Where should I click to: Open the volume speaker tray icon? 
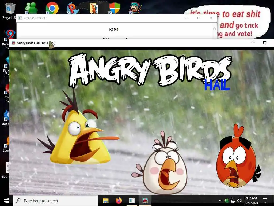point(239,201)
